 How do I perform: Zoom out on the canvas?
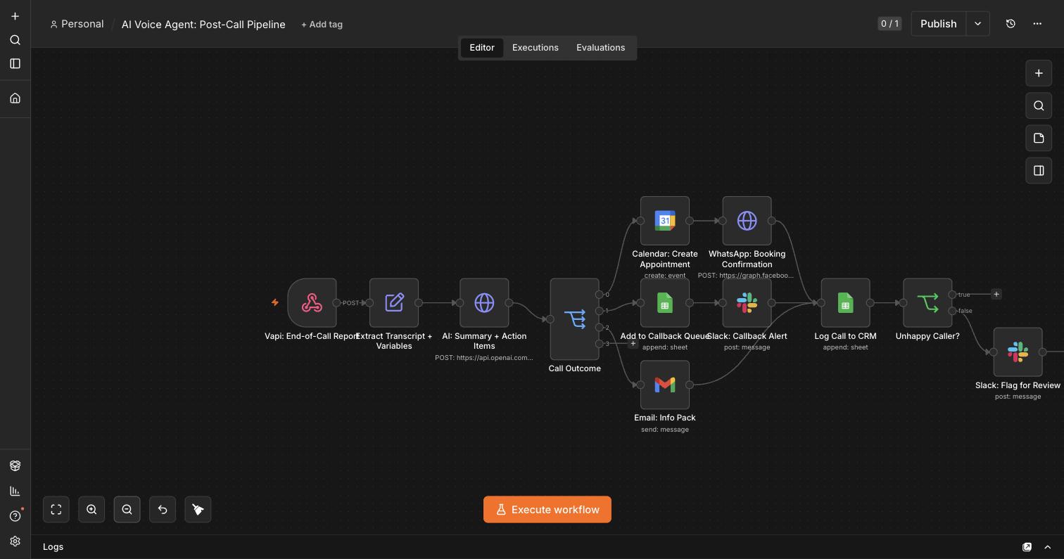coord(127,509)
